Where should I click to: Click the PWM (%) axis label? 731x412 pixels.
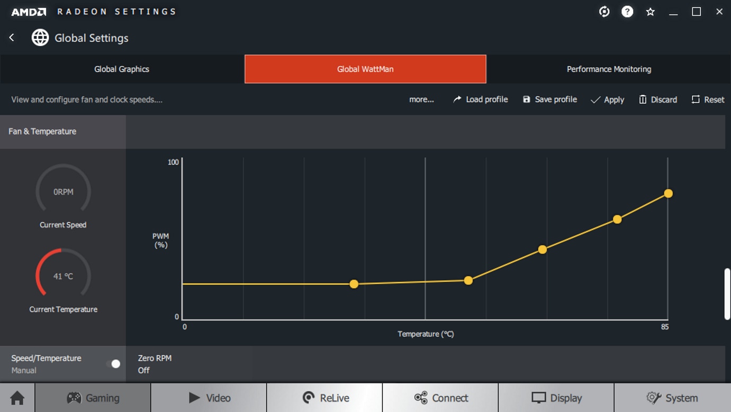[x=161, y=241]
